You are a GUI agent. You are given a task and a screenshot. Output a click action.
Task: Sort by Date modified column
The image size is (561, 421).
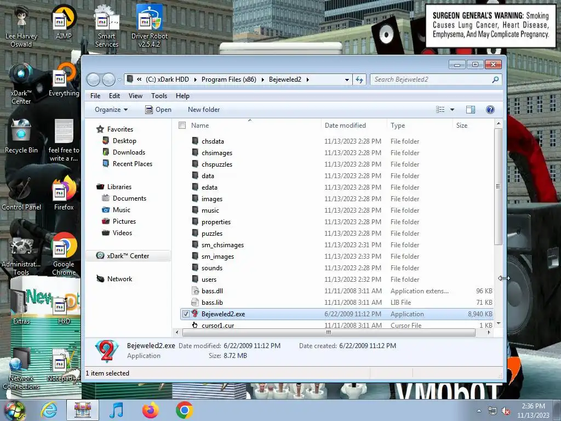tap(354, 126)
